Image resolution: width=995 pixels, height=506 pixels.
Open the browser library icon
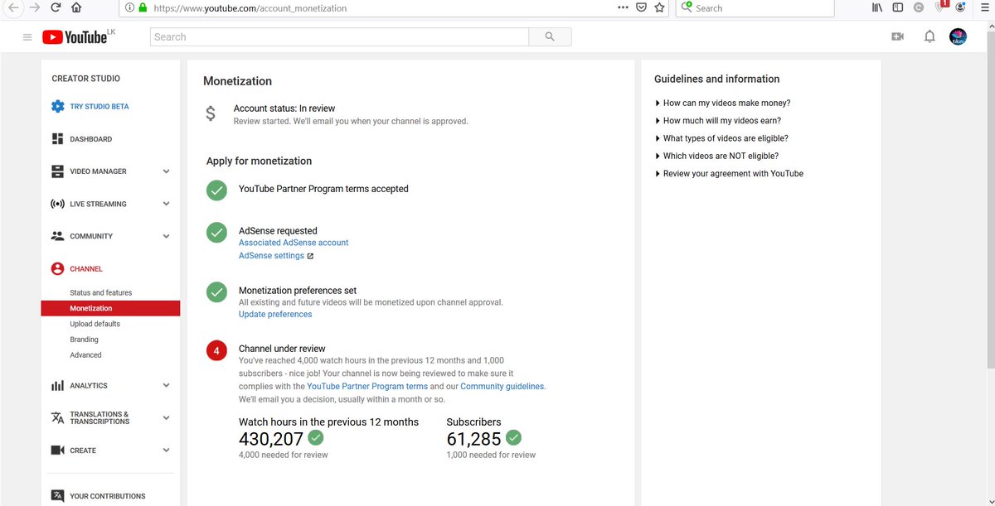click(x=877, y=7)
